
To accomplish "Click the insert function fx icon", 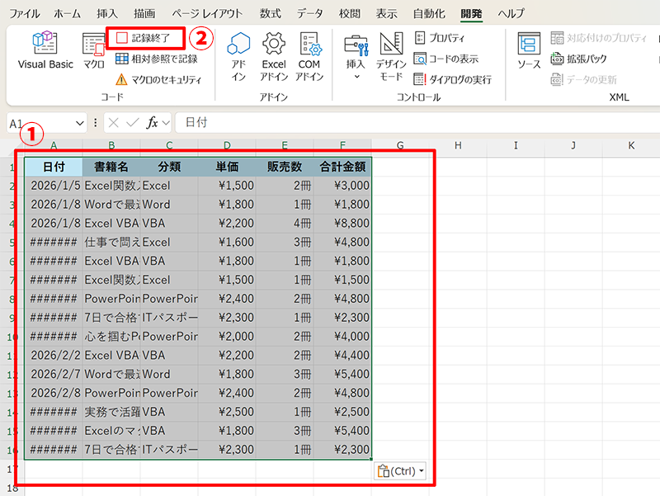I will pyautogui.click(x=152, y=123).
